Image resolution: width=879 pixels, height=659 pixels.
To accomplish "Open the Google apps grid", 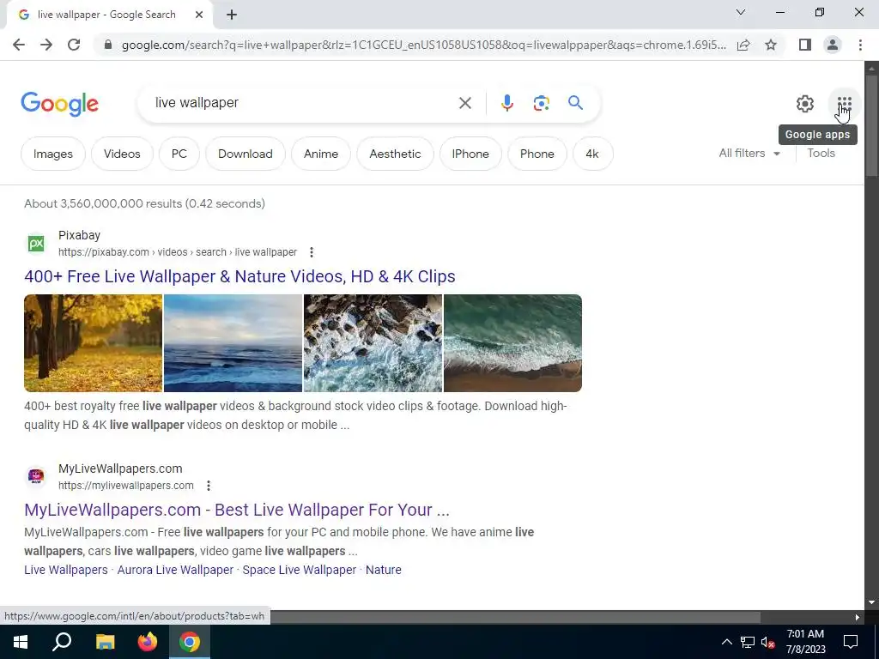I will pyautogui.click(x=845, y=104).
